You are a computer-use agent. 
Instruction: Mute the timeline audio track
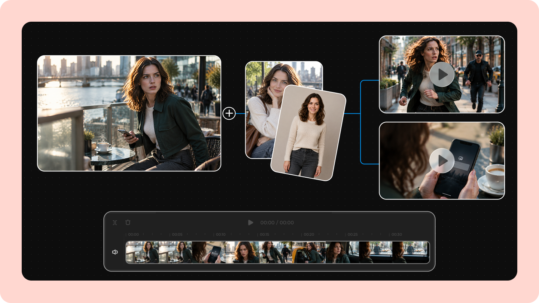coord(115,252)
